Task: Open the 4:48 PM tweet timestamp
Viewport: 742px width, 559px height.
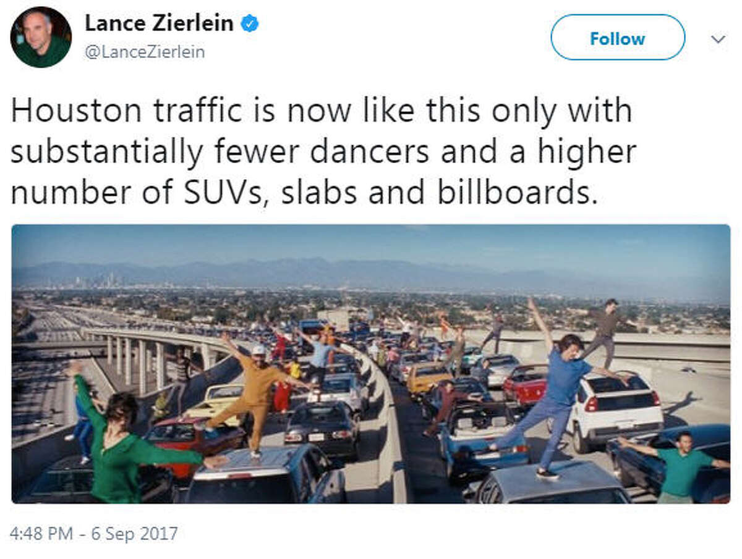Action: pyautogui.click(x=94, y=533)
